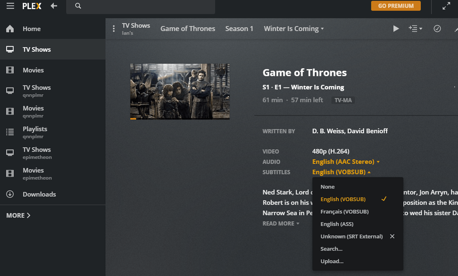Expand MORE in the sidebar
This screenshot has height=276, width=458.
coord(18,216)
